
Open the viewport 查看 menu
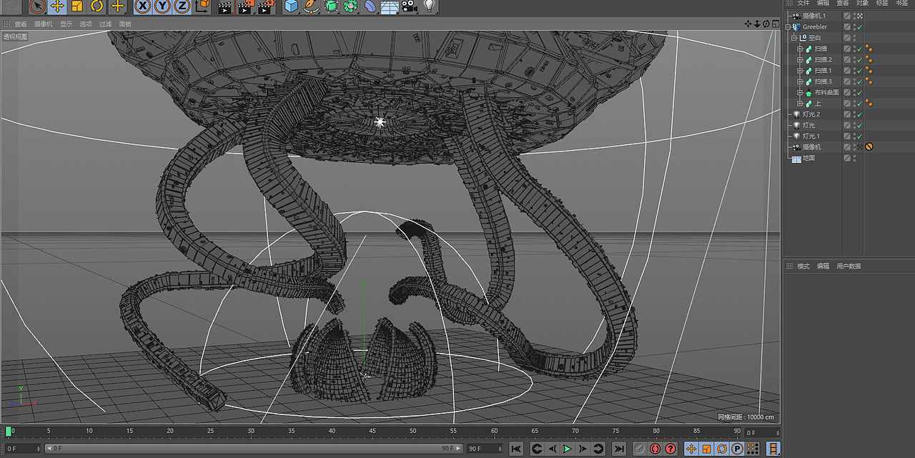tap(21, 24)
